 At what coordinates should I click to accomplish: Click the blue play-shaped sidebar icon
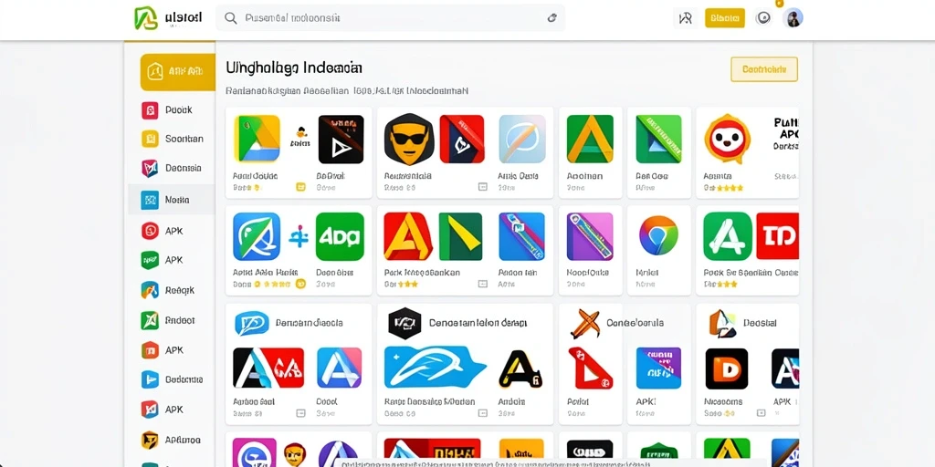(x=150, y=379)
